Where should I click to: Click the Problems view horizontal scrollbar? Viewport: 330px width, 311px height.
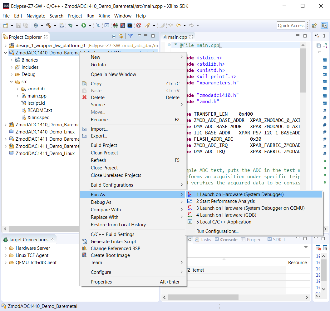coord(203,297)
